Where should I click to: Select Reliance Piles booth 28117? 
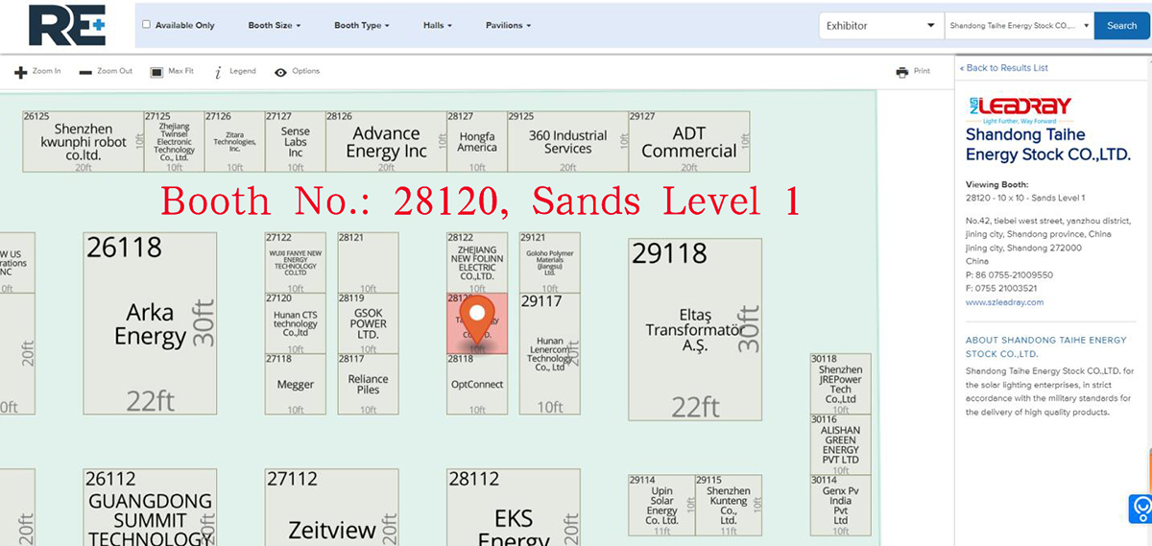pyautogui.click(x=368, y=384)
